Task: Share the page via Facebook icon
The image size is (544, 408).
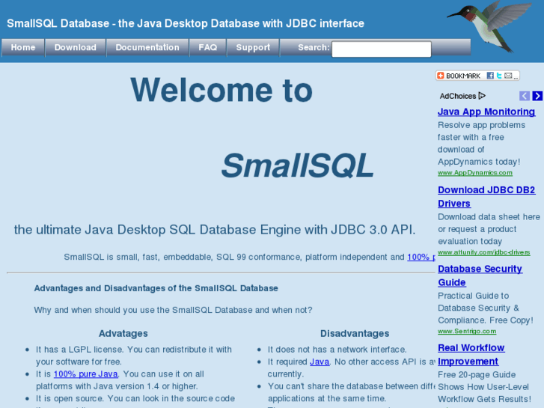Action: 490,76
